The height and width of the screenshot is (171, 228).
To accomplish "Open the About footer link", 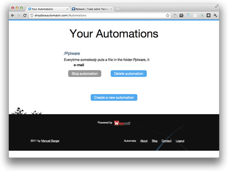I will (x=144, y=141).
